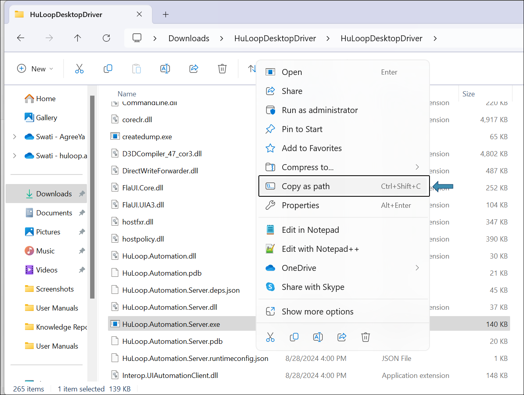Select the Interop.UIAutomationClient.dll file

click(170, 376)
